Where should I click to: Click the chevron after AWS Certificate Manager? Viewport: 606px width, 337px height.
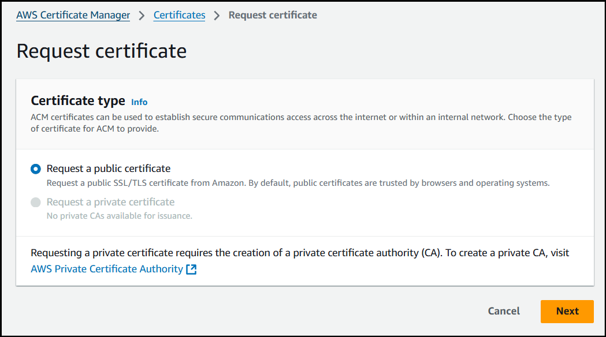point(142,16)
